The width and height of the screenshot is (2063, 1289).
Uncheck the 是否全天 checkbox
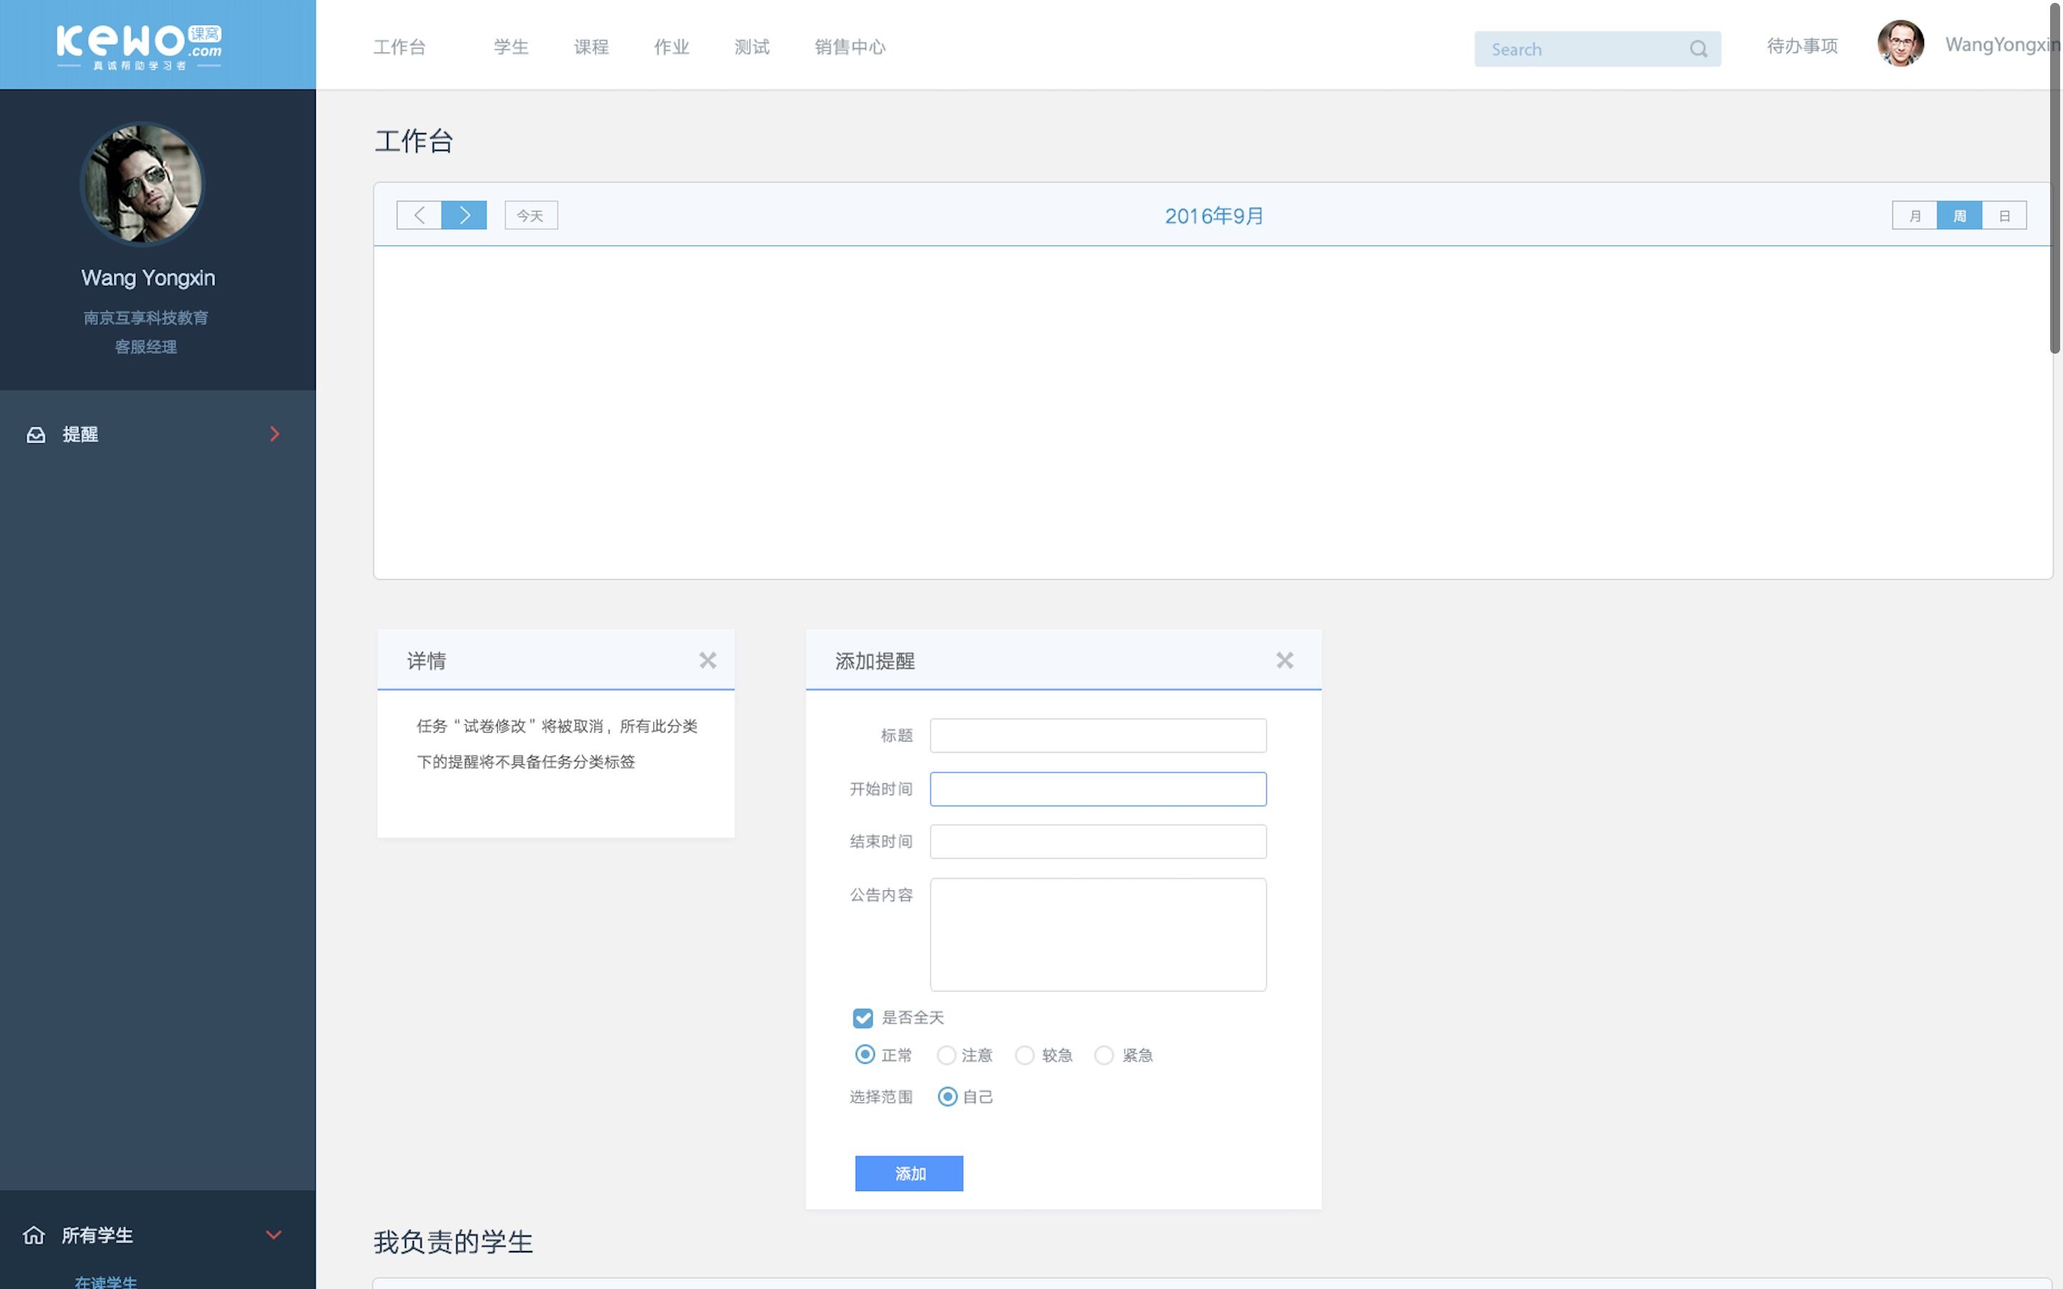[x=862, y=1018]
